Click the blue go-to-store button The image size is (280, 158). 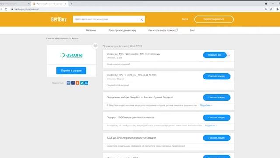point(71,70)
